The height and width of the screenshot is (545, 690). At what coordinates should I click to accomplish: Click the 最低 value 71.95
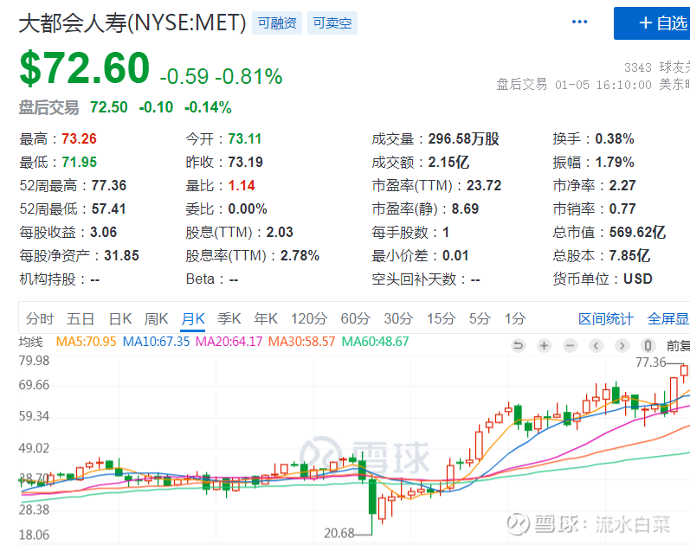point(79,163)
